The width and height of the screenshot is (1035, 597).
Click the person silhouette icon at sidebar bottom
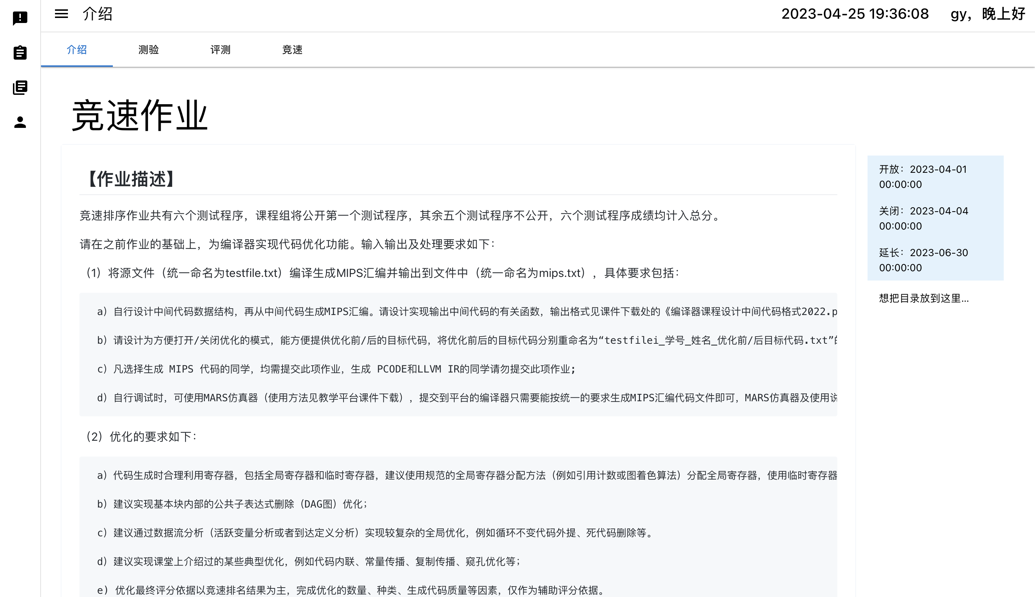(x=20, y=121)
